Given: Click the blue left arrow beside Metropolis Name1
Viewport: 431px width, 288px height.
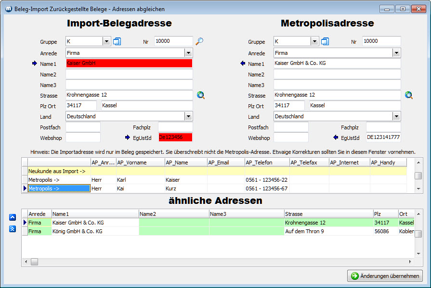Looking at the screenshot, I should click(242, 63).
